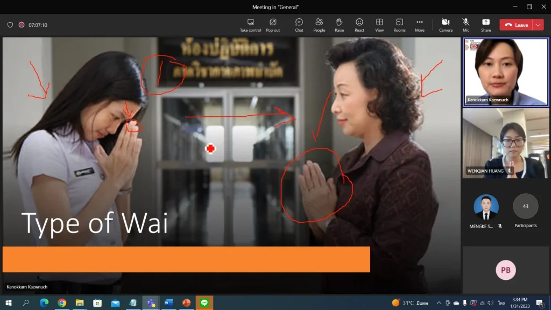Leave the meeting
551x310 pixels.
(x=518, y=25)
